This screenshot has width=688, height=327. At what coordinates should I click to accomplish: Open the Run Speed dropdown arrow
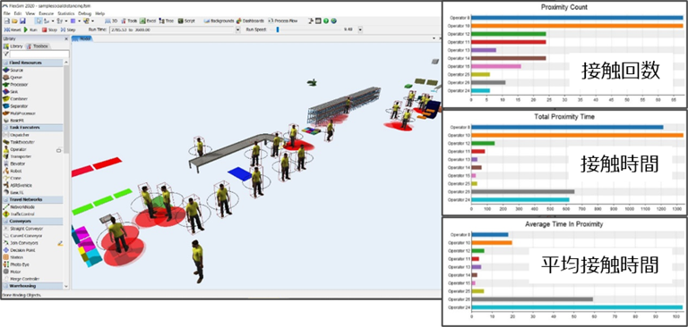pyautogui.click(x=360, y=29)
